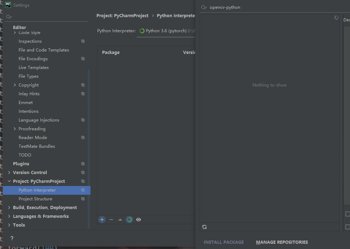Screen dimensions: 350x249
Task: Click the project-level icon beside Project Structure
Action: click(83, 199)
